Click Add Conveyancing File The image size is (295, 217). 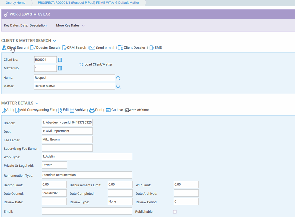[38, 110]
